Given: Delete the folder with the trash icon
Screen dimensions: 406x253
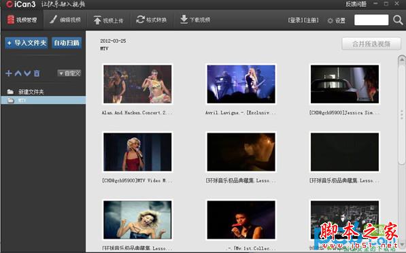Looking at the screenshot, I should [x=37, y=73].
